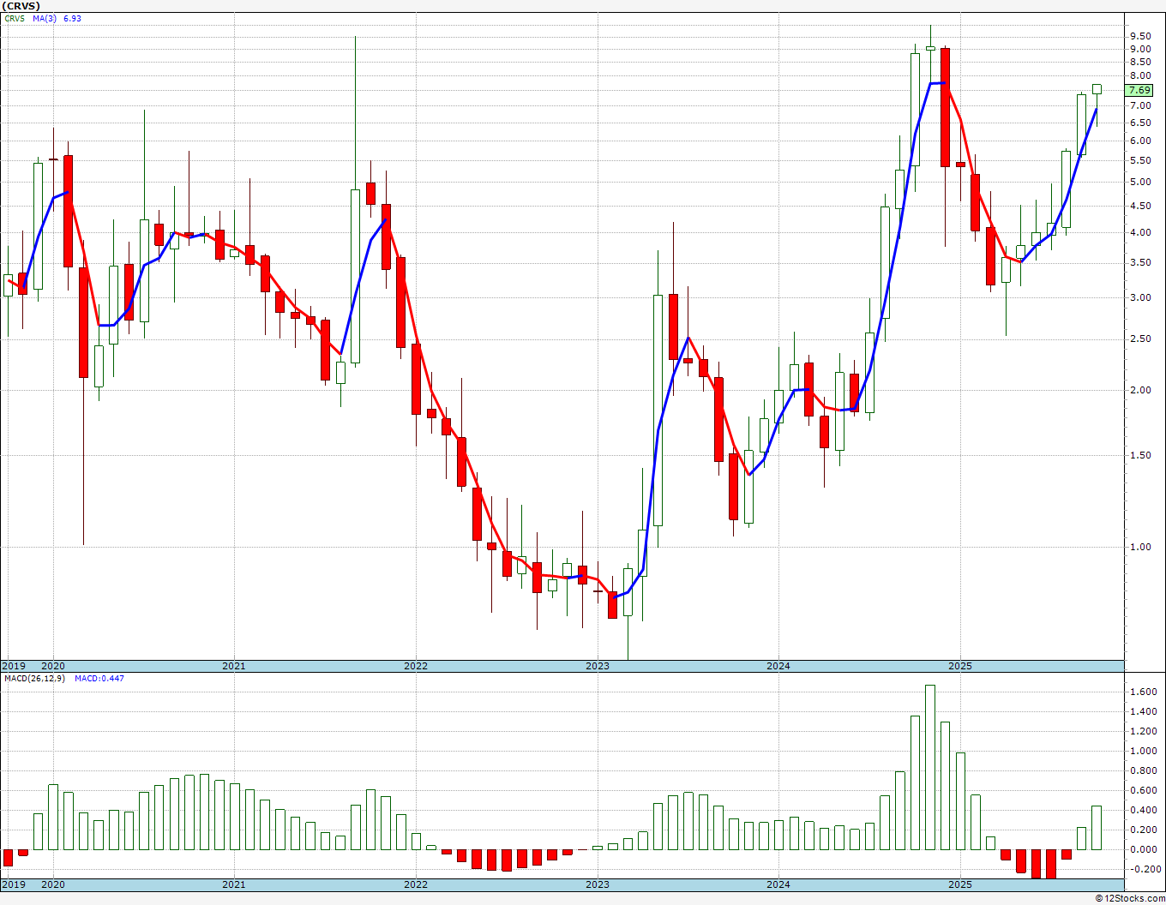Select the 2.50 price axis label
Screen dimensions: 1166x905
[x=1139, y=339]
